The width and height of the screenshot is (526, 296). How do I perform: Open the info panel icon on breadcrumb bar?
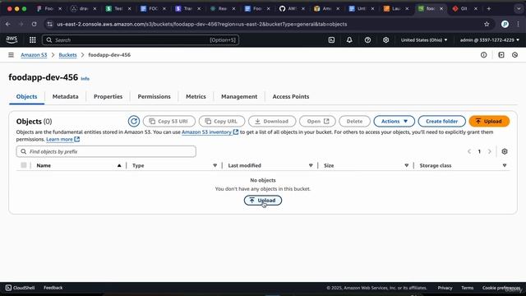[484, 55]
